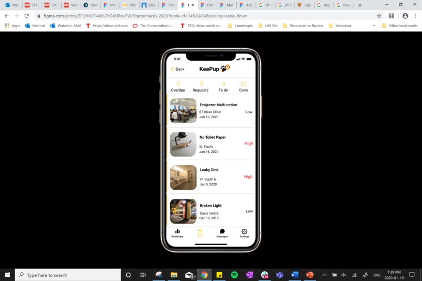This screenshot has height=281, width=422.
Task: Open The Conversation bookmark
Action: [153, 26]
